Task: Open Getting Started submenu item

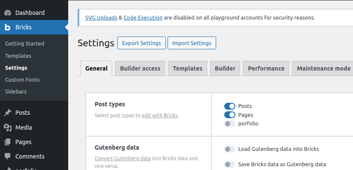Action: pyautogui.click(x=25, y=44)
